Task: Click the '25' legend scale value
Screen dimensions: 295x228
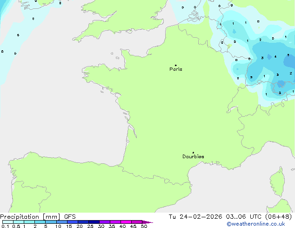Action: coord(90,226)
